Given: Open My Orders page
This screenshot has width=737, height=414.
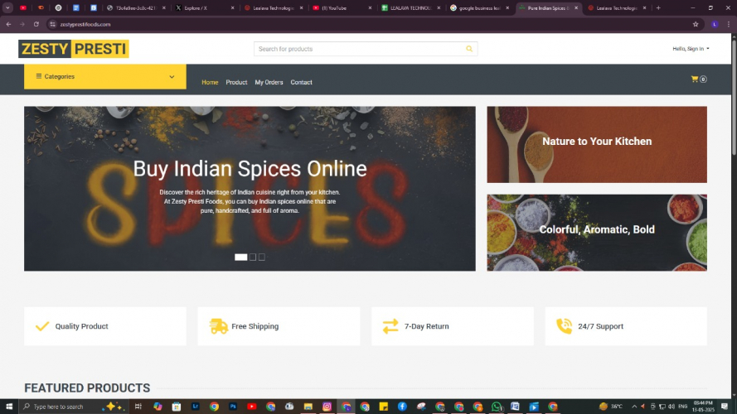Looking at the screenshot, I should coord(269,82).
